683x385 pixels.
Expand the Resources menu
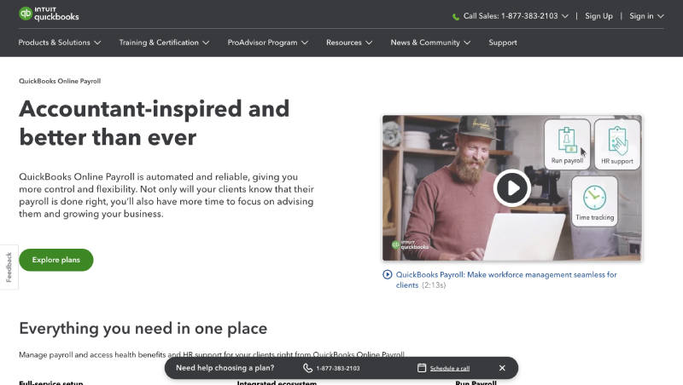[x=349, y=43]
